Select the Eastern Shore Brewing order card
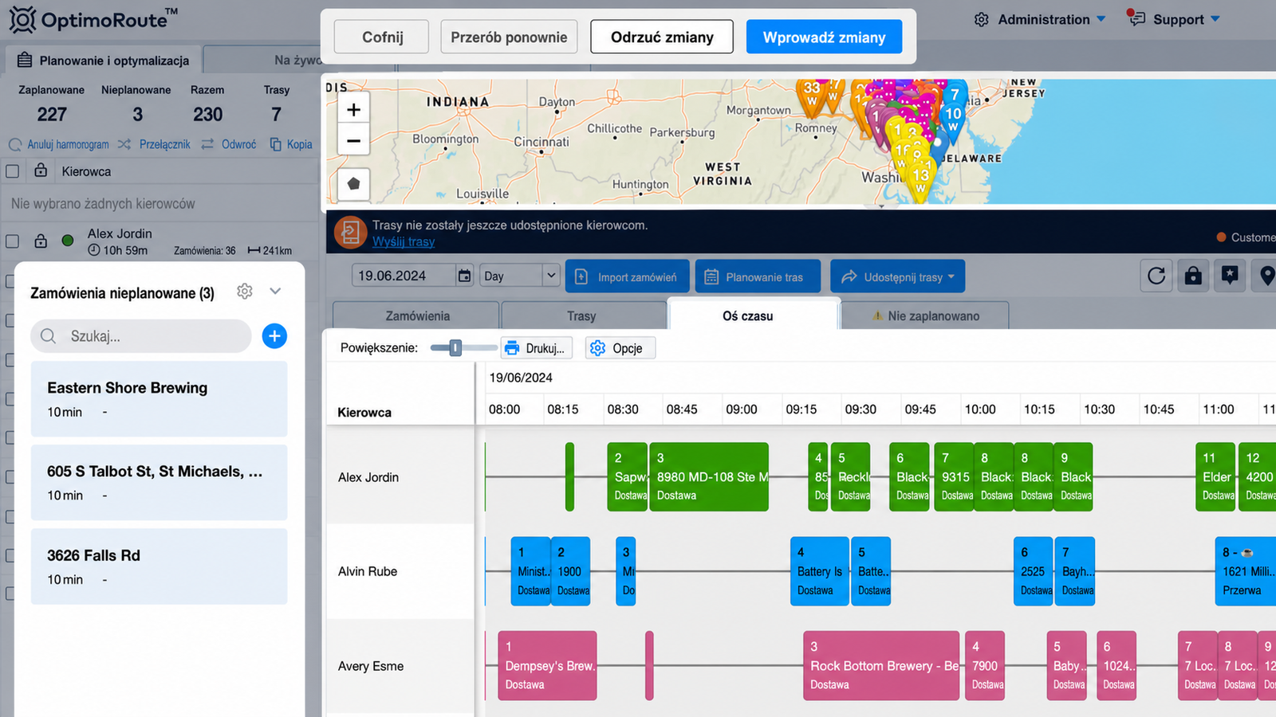Screen dimensions: 1276x717 coord(159,399)
